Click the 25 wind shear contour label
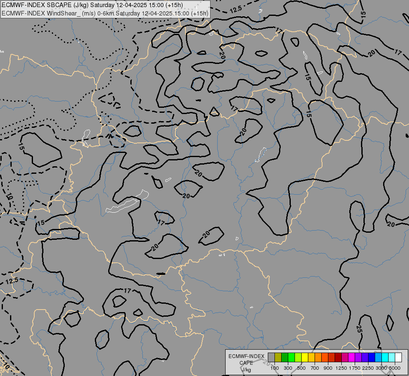 click(359, 329)
